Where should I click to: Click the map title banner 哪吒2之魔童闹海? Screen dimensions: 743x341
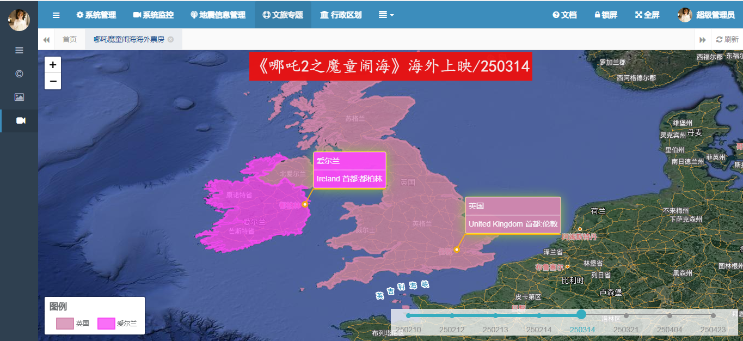coord(390,66)
